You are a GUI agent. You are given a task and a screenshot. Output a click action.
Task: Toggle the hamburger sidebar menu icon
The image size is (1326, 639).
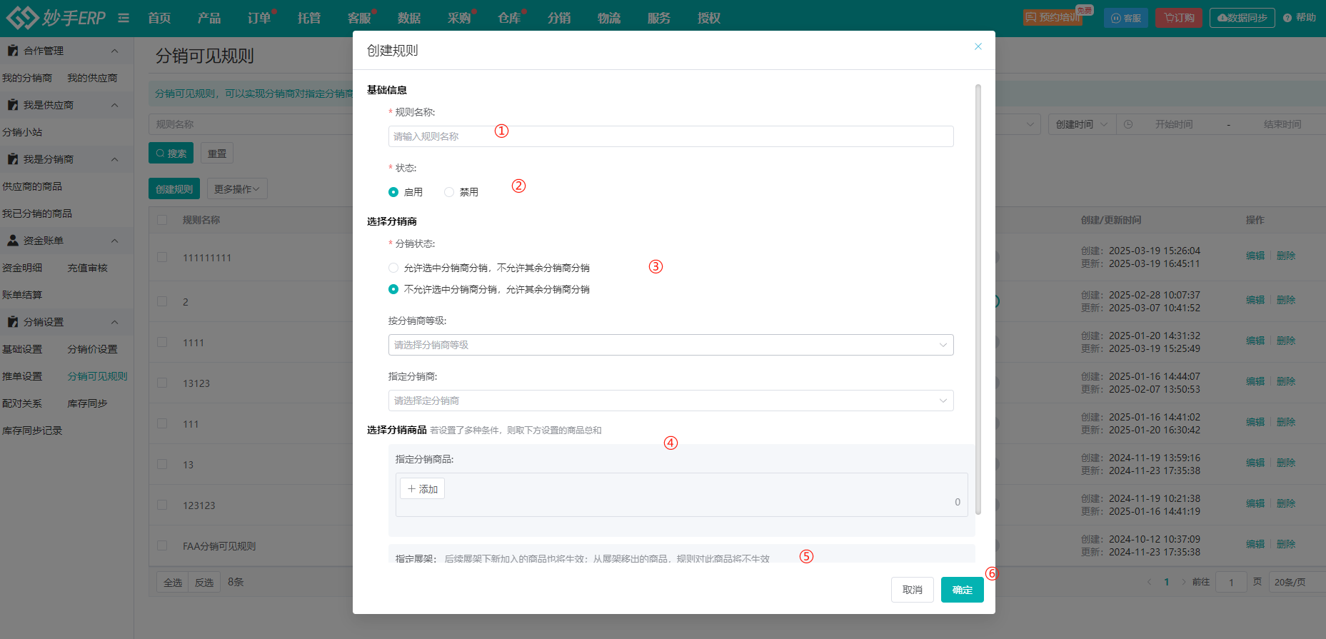pyautogui.click(x=124, y=18)
